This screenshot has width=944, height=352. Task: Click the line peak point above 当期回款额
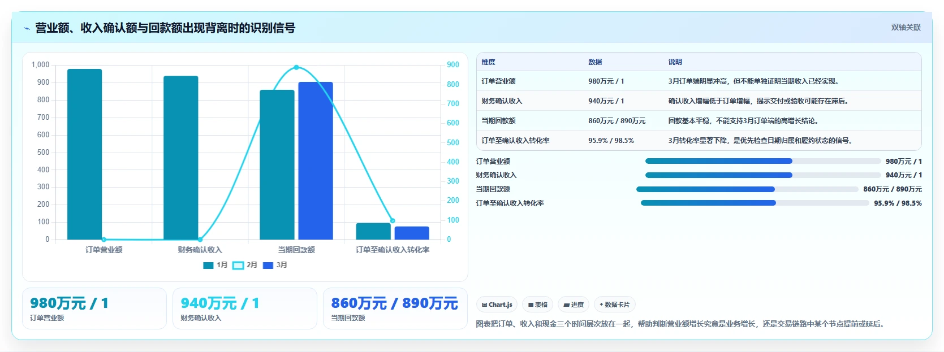click(296, 68)
